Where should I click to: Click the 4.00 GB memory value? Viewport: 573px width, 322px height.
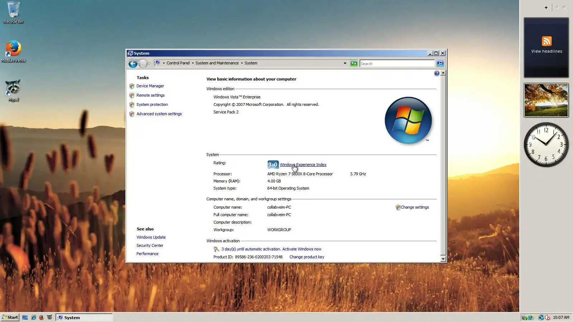[274, 181]
